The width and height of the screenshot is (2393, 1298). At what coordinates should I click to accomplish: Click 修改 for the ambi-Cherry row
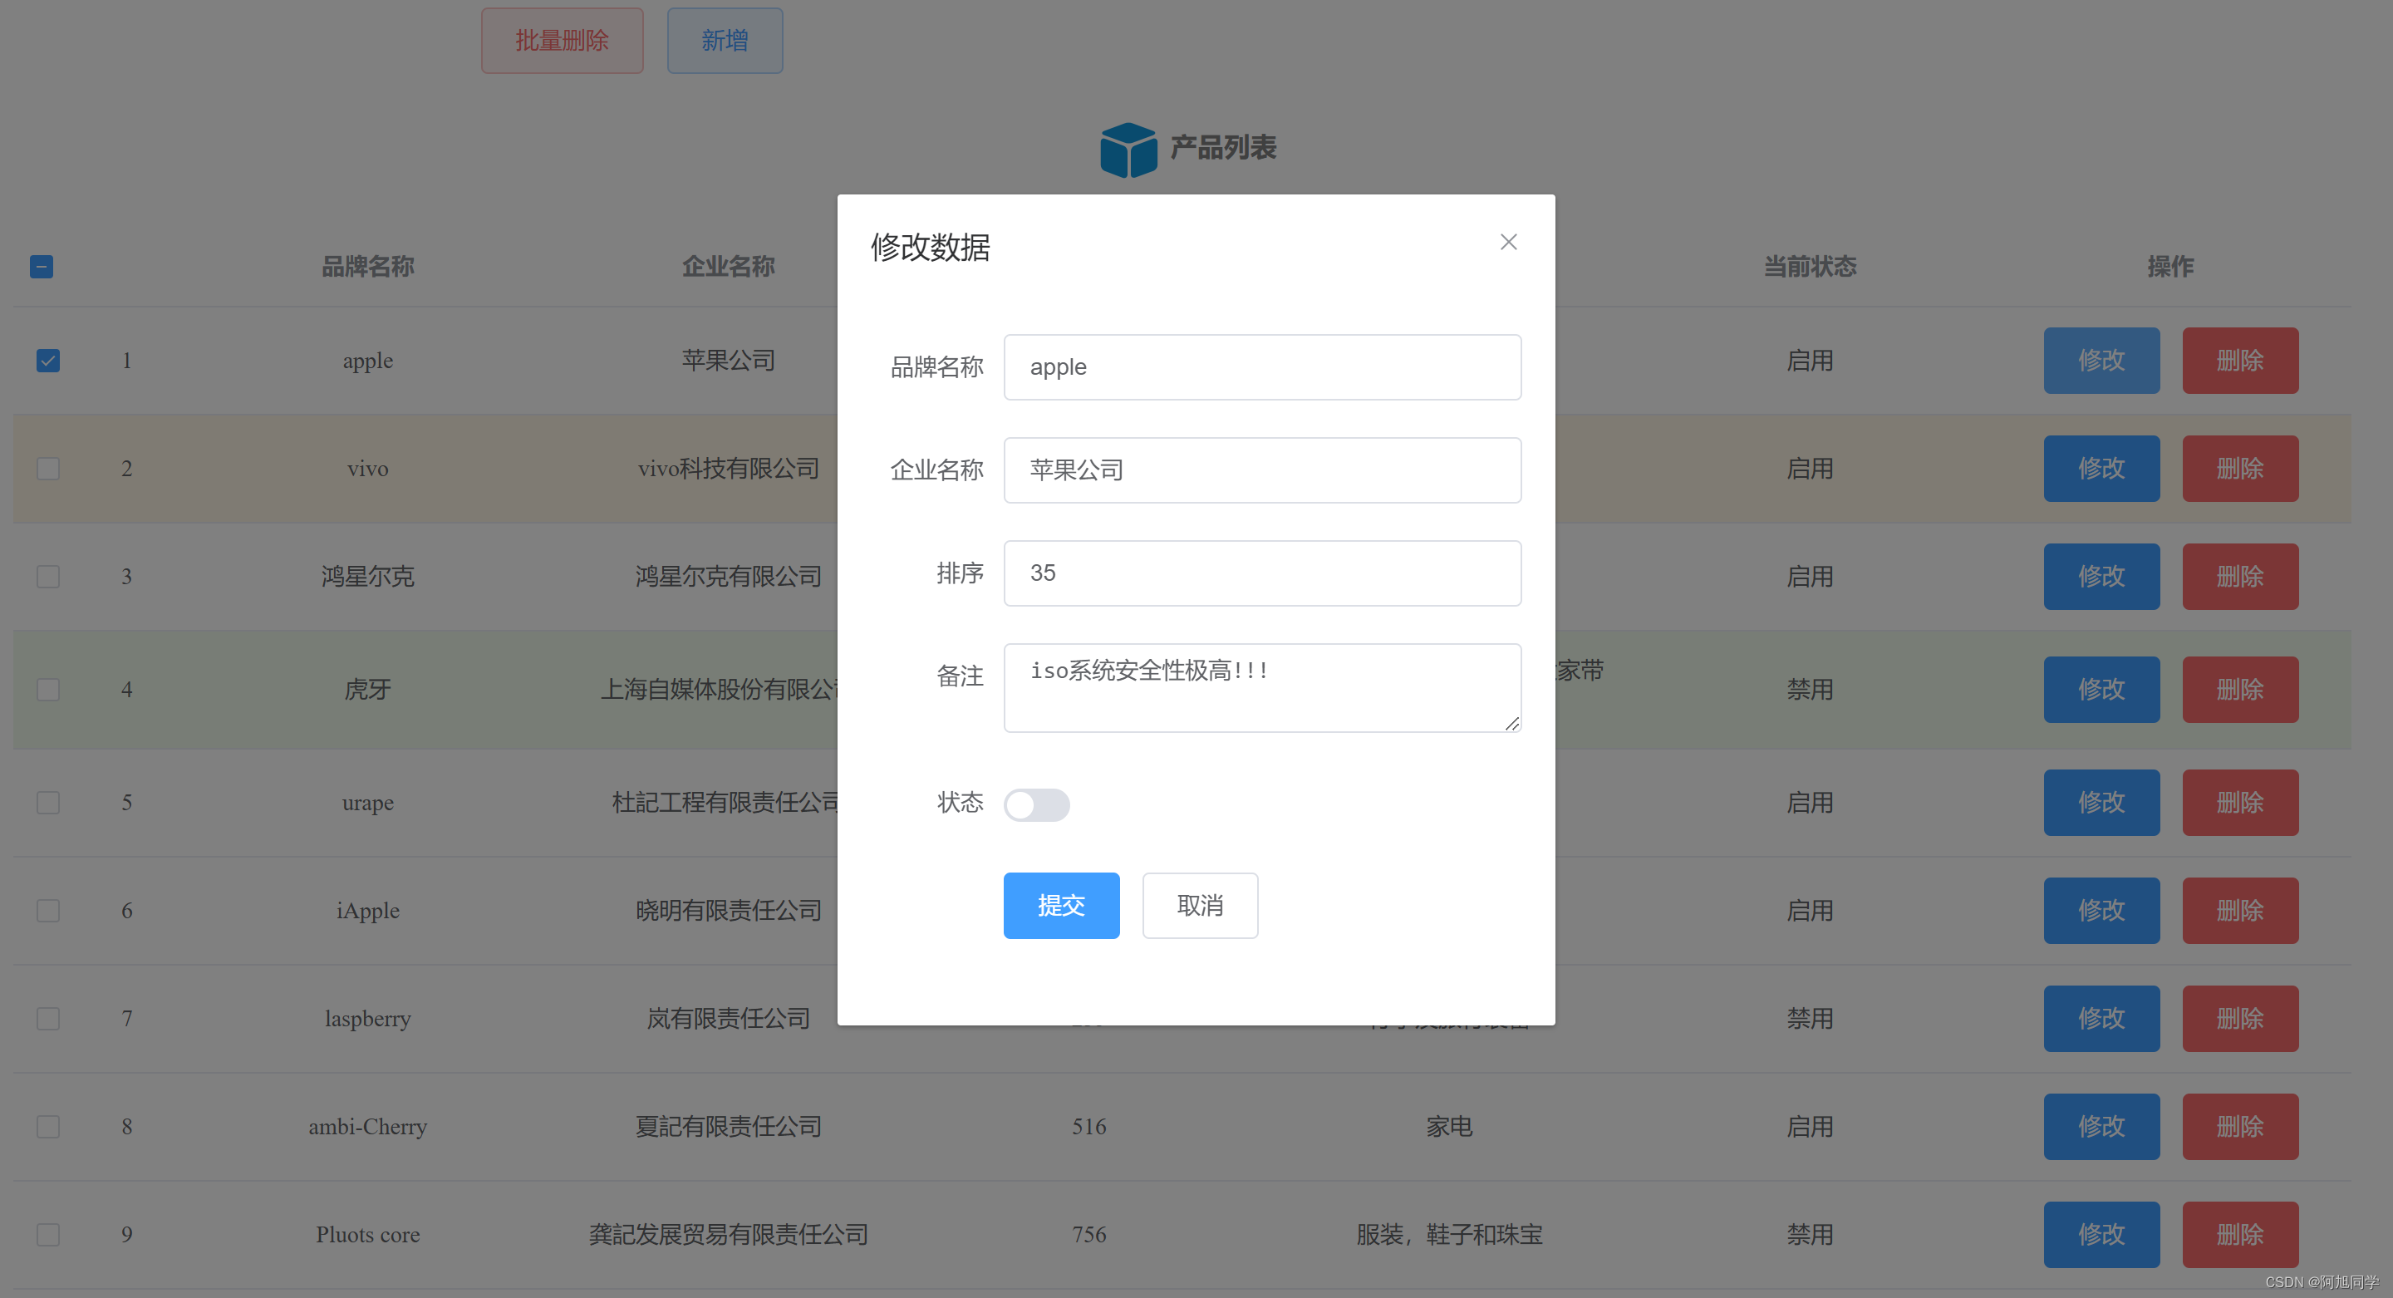[x=2101, y=1127]
